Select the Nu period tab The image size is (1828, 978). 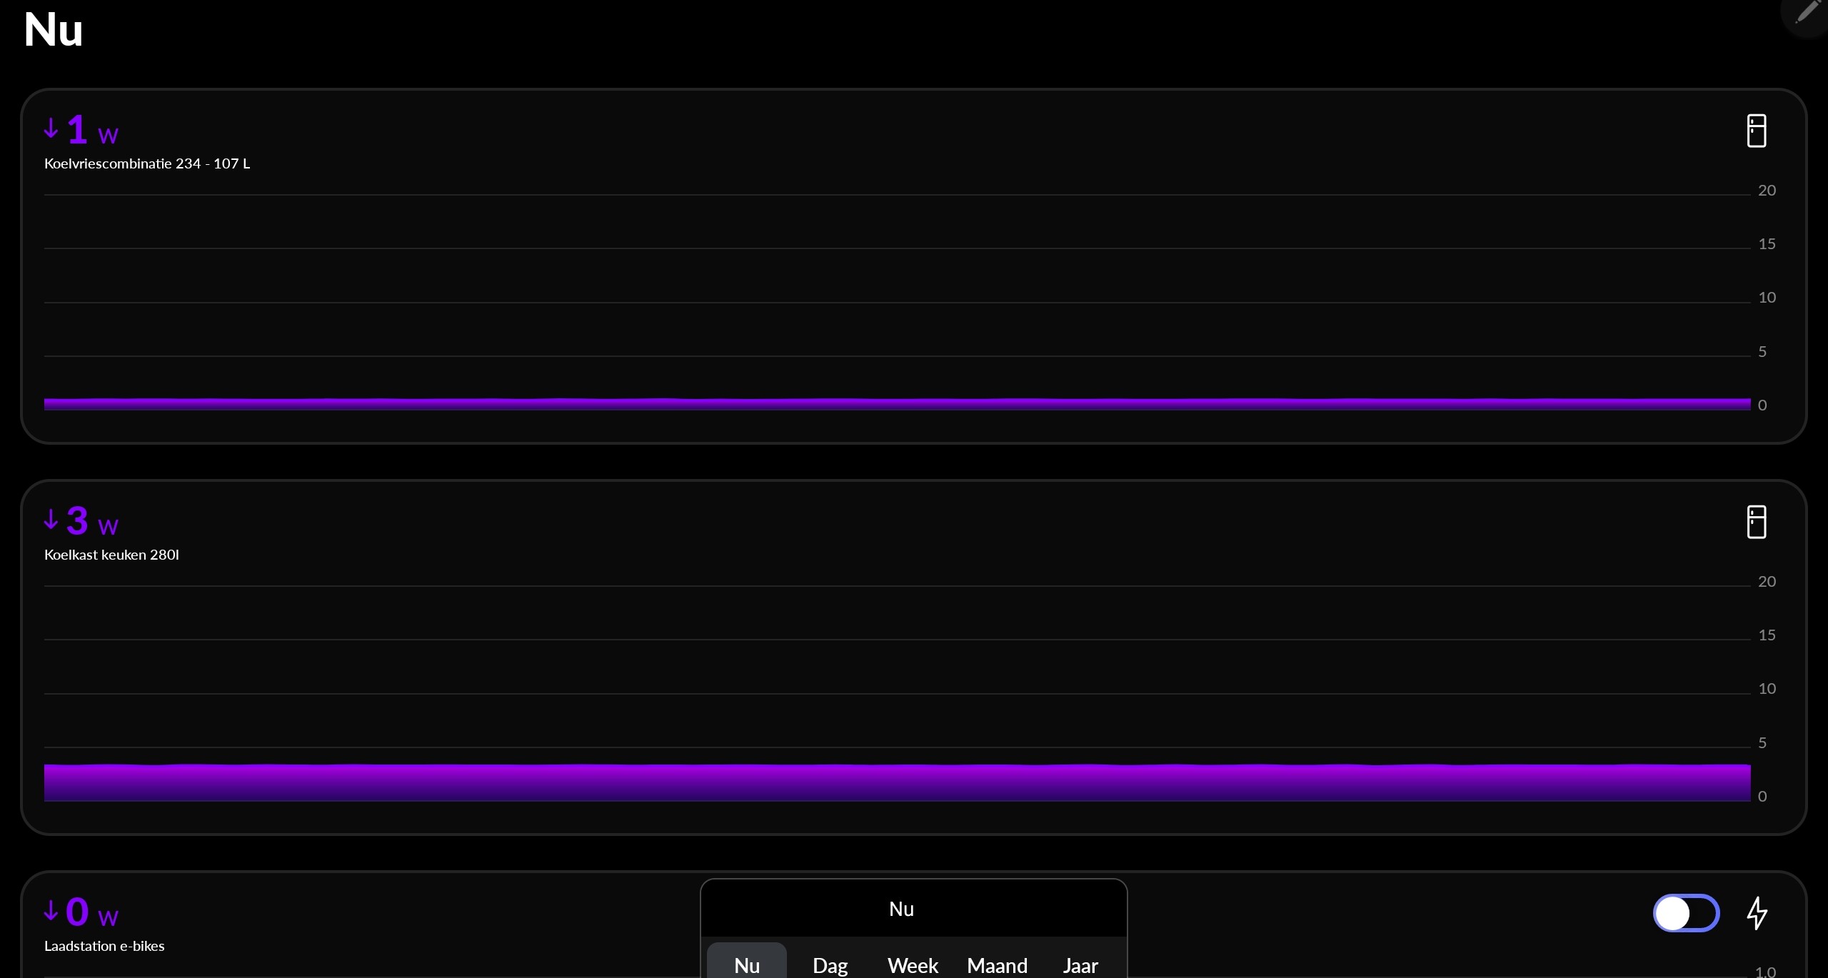pyautogui.click(x=747, y=965)
